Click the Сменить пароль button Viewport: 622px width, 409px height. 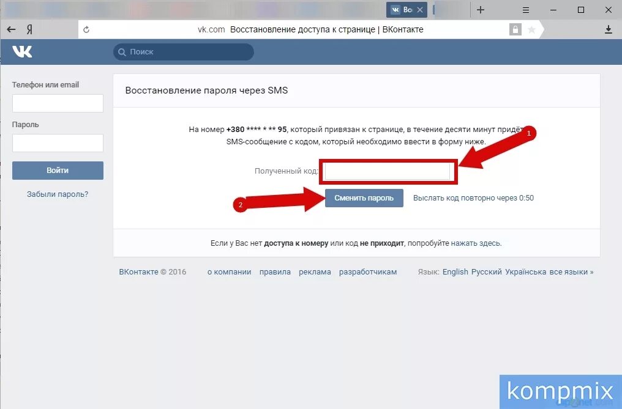click(x=364, y=197)
